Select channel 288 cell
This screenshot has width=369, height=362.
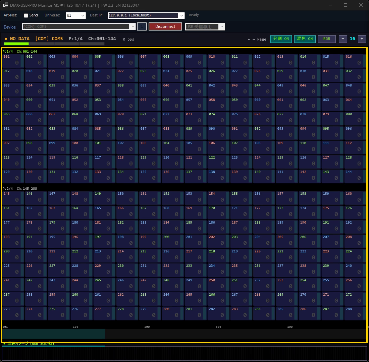click(355, 313)
